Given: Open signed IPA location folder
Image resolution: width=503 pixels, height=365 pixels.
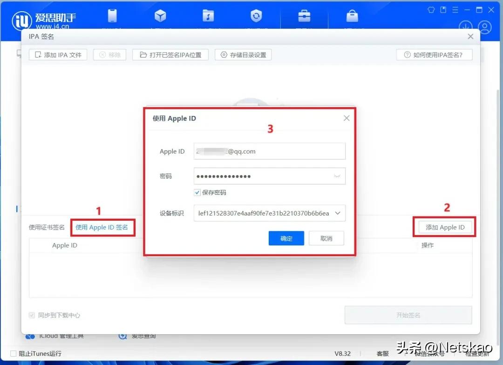Looking at the screenshot, I should pyautogui.click(x=170, y=55).
